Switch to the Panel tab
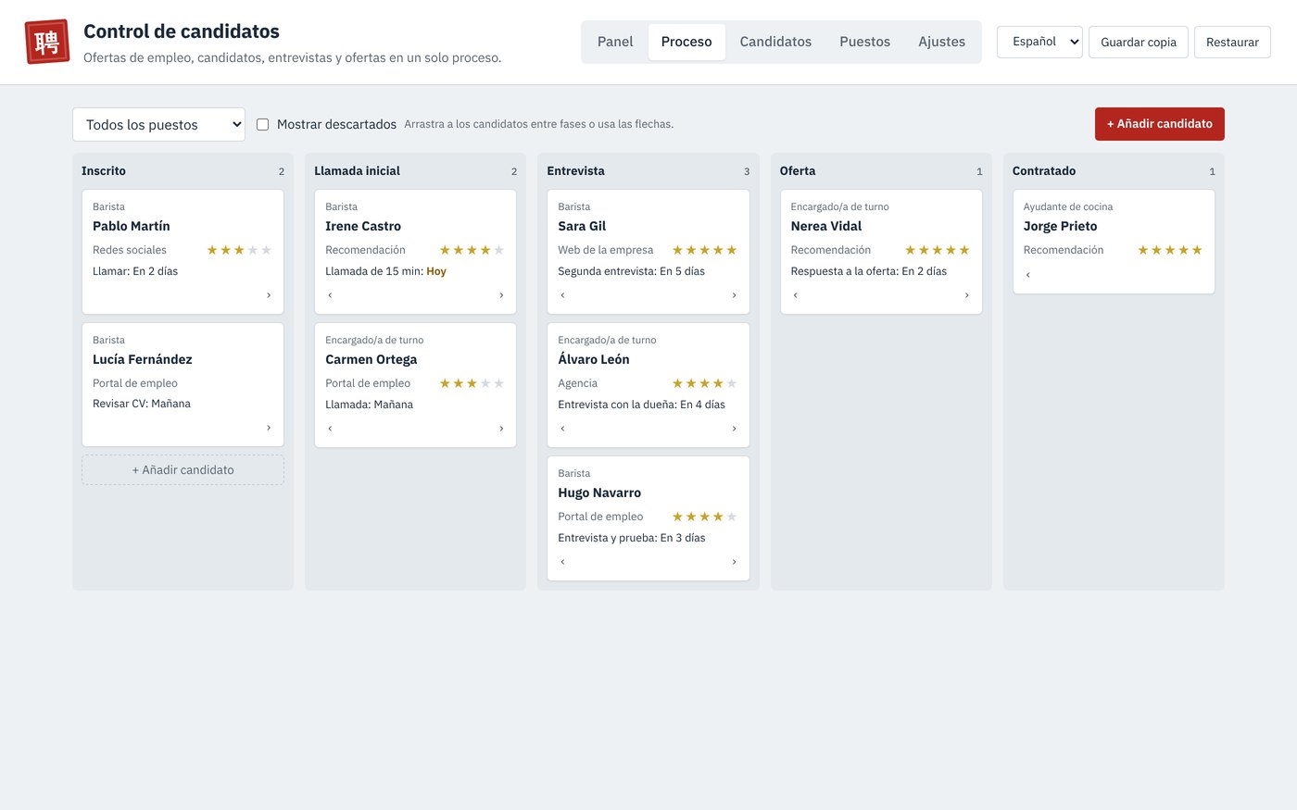This screenshot has height=810, width=1297. [x=615, y=42]
